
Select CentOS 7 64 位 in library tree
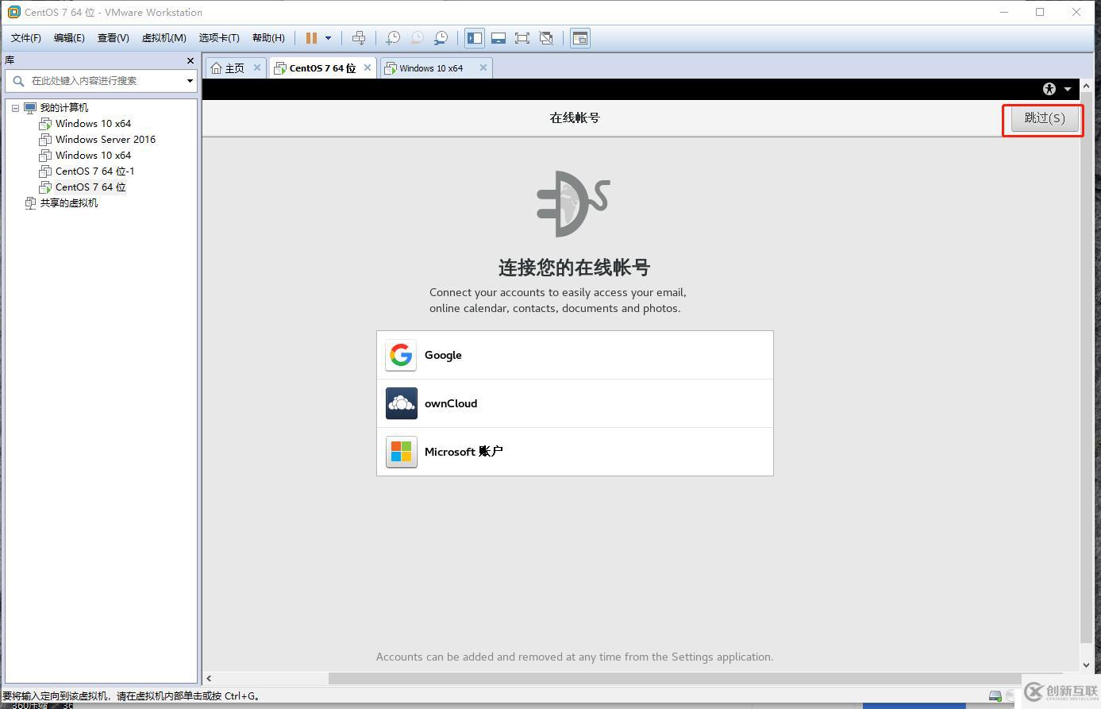point(90,187)
